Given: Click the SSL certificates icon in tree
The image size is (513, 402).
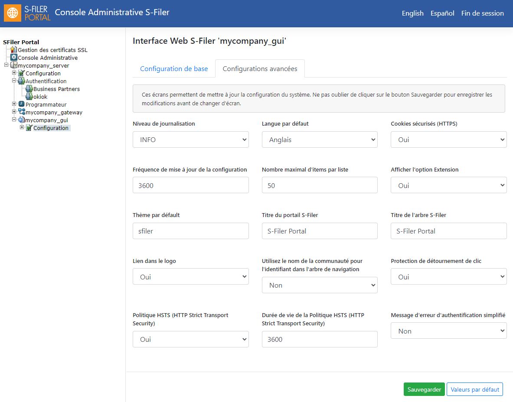Looking at the screenshot, I should (x=13, y=50).
